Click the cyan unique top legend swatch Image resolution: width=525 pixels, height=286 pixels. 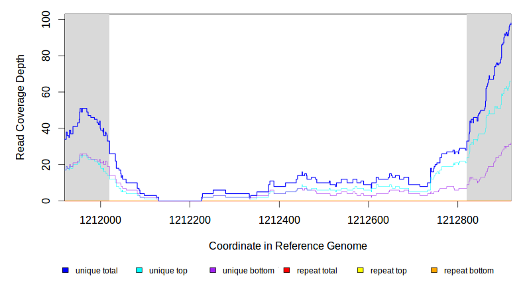click(139, 271)
